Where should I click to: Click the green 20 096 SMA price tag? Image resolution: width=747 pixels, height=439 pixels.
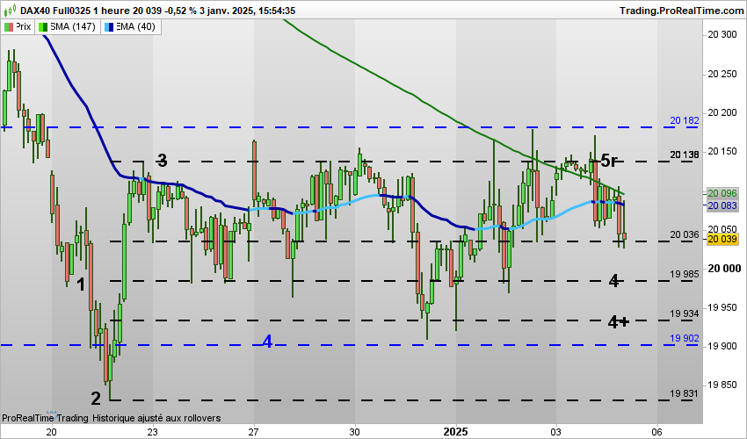click(x=722, y=193)
